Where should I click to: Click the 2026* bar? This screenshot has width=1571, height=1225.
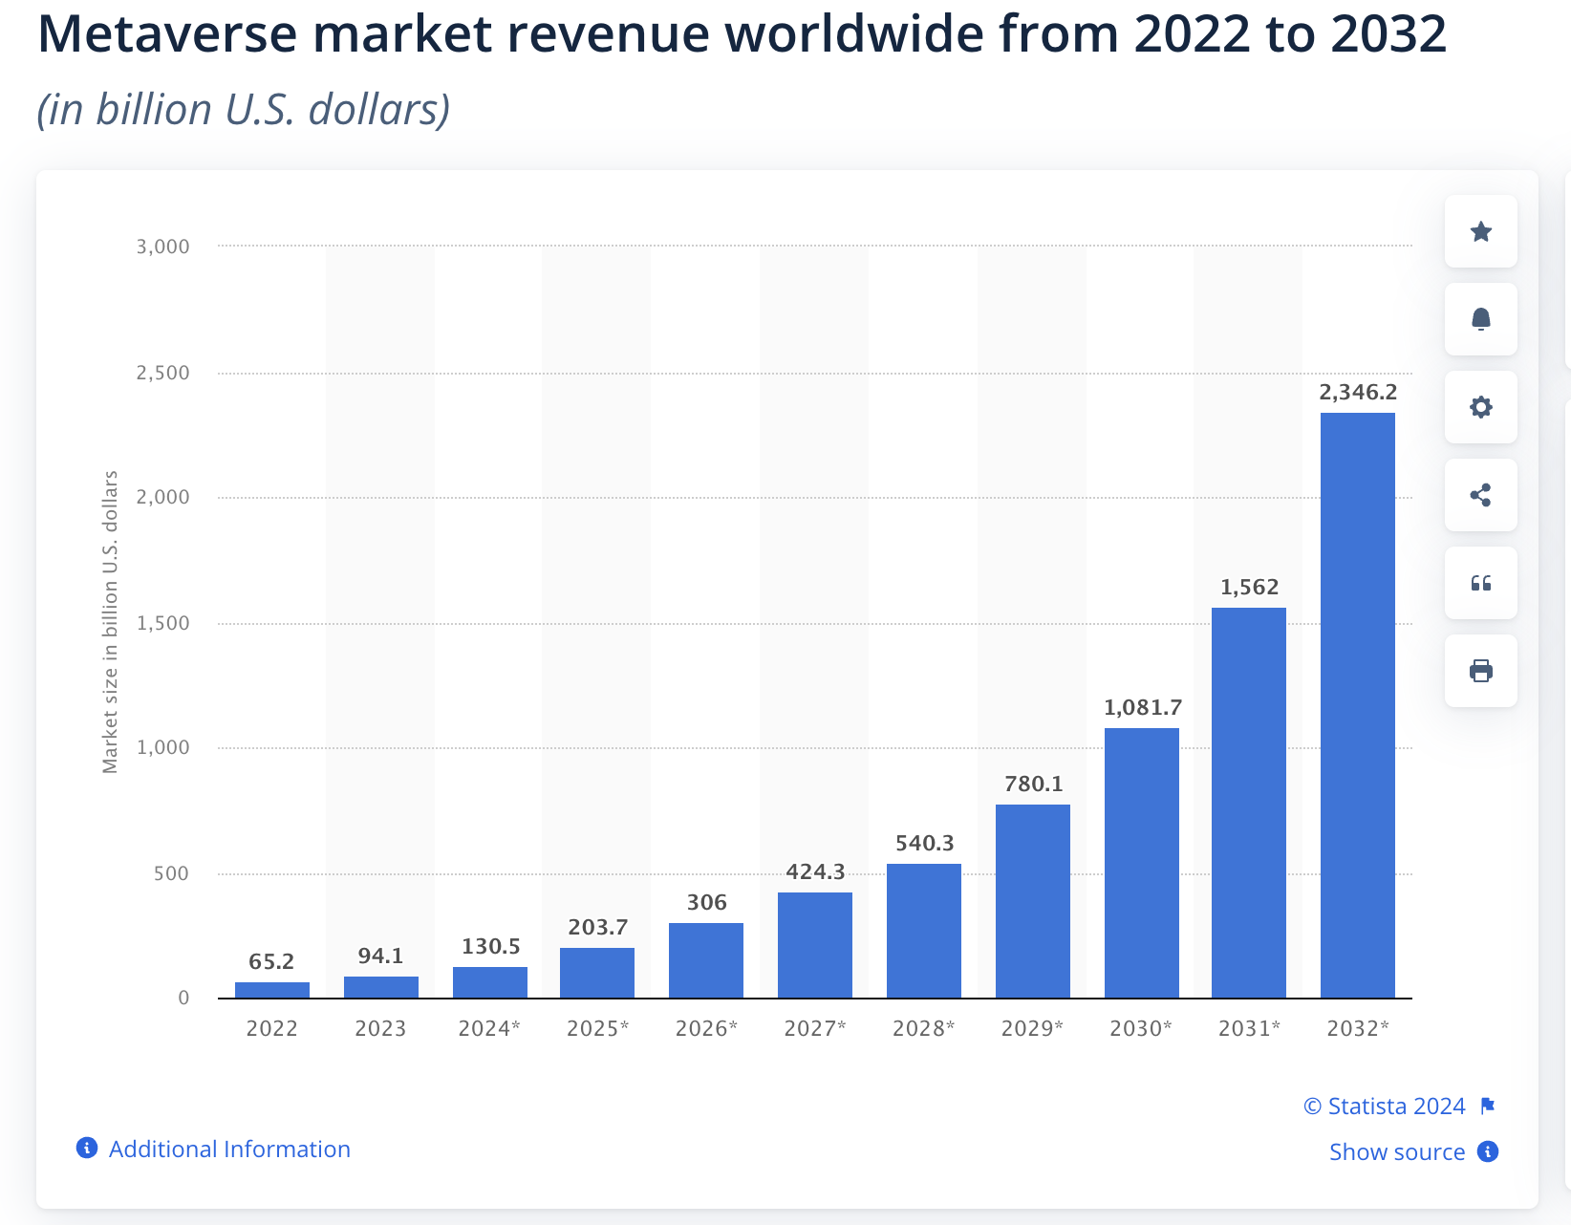(706, 960)
